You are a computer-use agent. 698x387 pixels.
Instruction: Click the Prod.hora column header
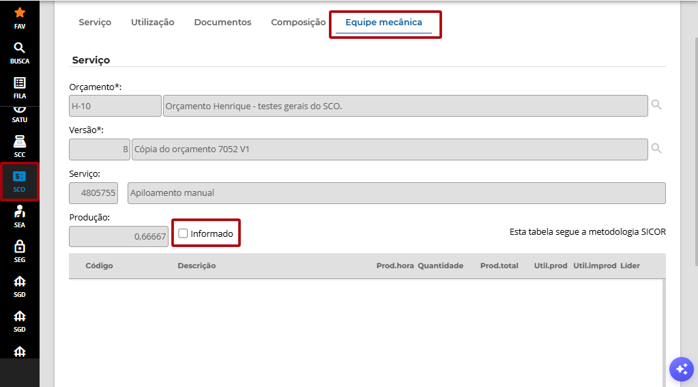pyautogui.click(x=395, y=266)
